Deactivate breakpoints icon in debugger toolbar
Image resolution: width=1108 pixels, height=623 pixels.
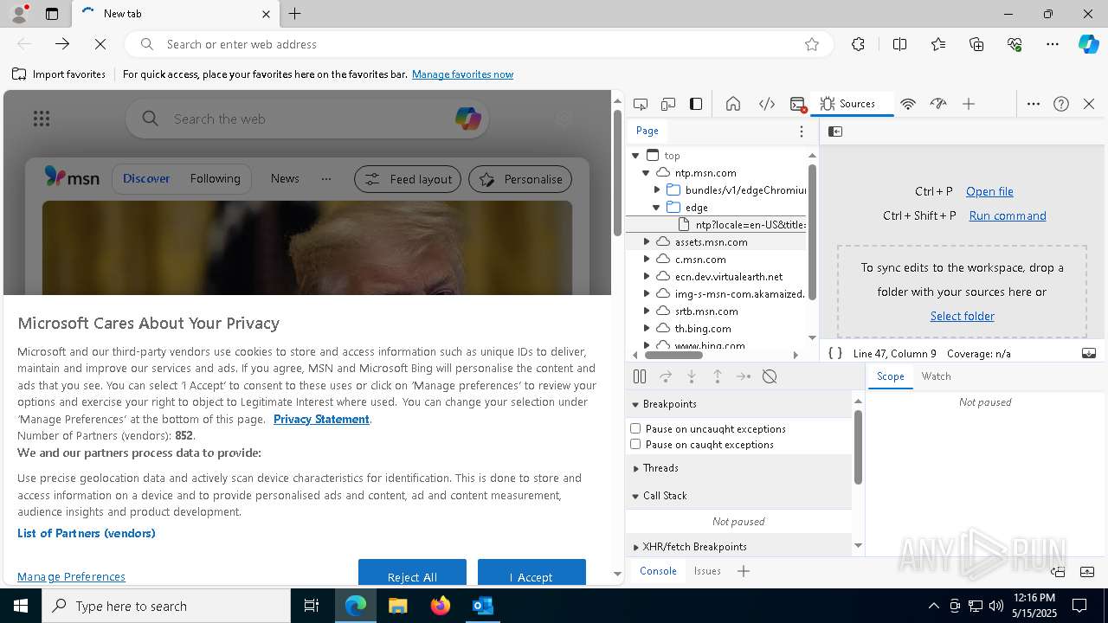pyautogui.click(x=770, y=376)
